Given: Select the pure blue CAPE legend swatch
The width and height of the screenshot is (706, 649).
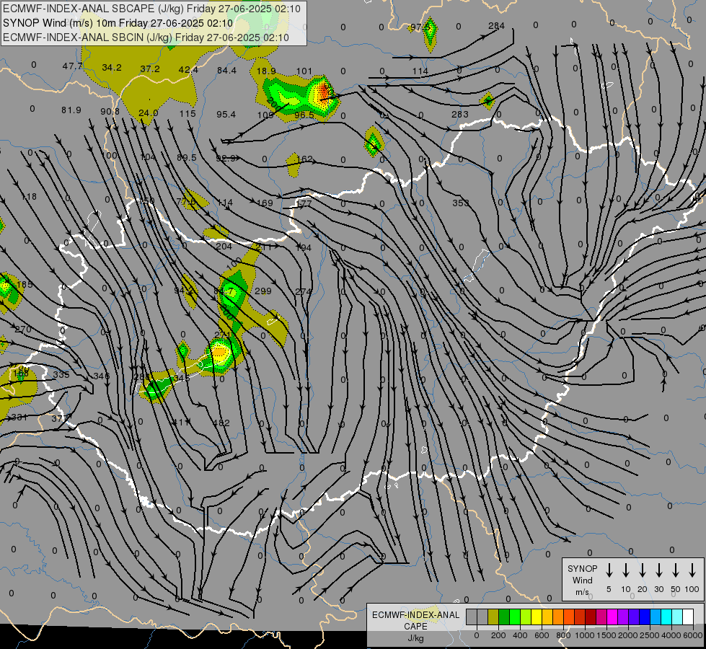Looking at the screenshot, I should pos(644,617).
